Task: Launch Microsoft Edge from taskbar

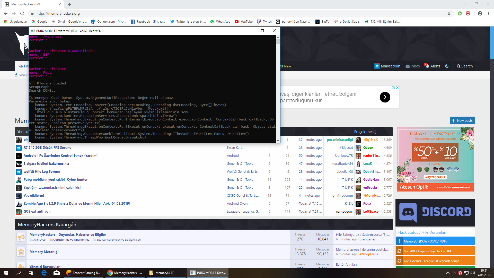Action: click(44, 273)
